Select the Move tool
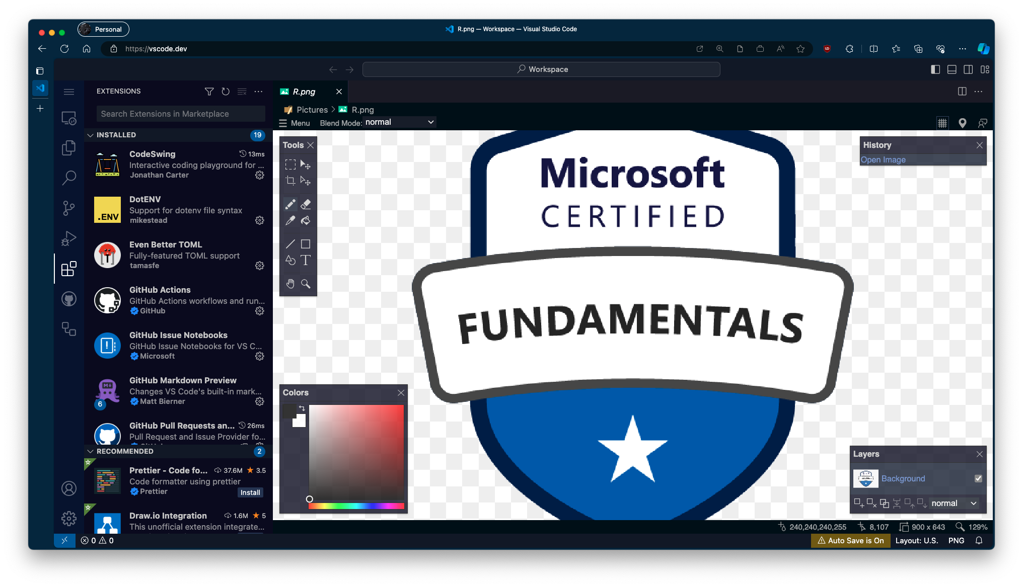The height and width of the screenshot is (587, 1023). click(x=306, y=164)
